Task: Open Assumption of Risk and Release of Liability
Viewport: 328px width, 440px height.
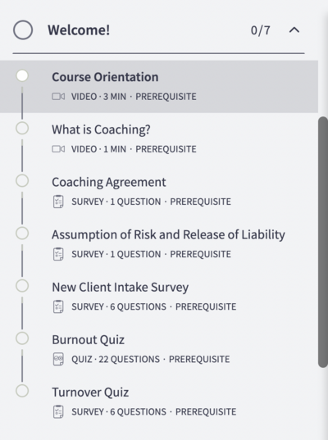Action: [159, 244]
